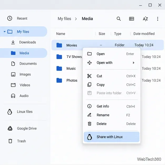
Task: Select the TV Shows folder name
Action: [74, 57]
